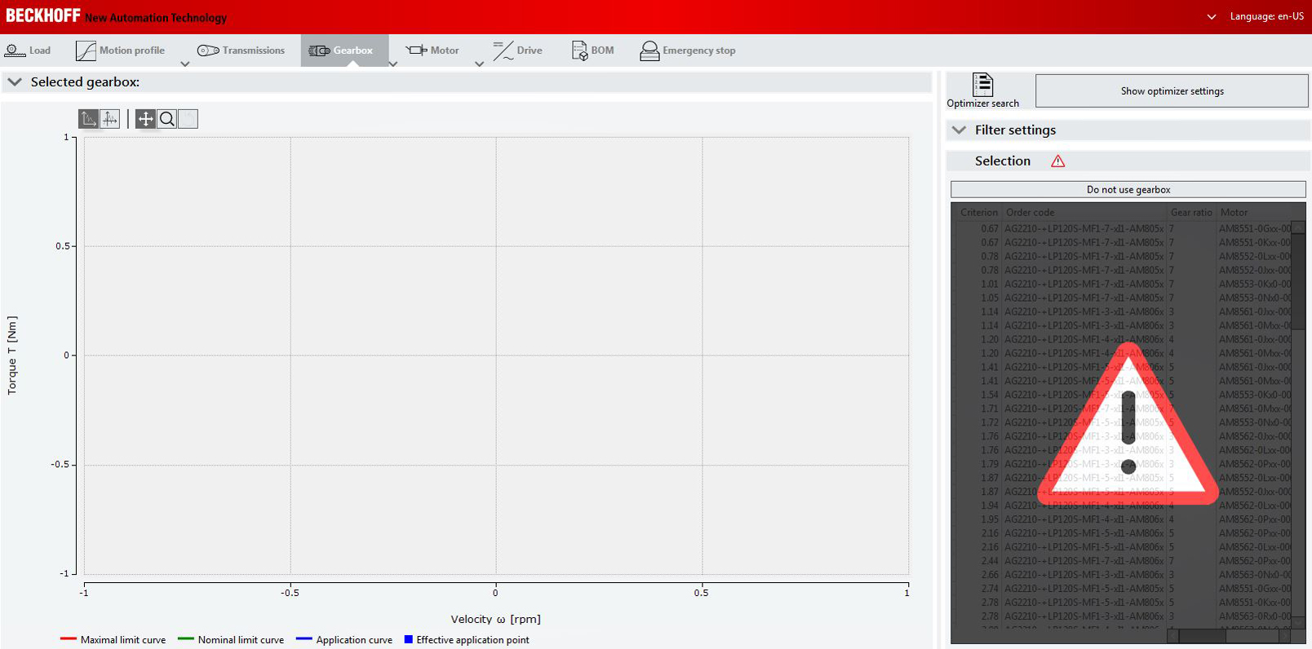Click the gearbox list vertical scrollbar
This screenshot has height=649, width=1312.
pyautogui.click(x=1298, y=424)
